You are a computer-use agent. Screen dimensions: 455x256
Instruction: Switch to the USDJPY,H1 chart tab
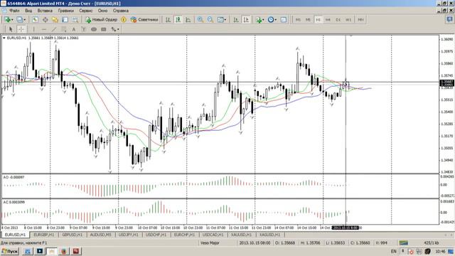click(x=128, y=235)
